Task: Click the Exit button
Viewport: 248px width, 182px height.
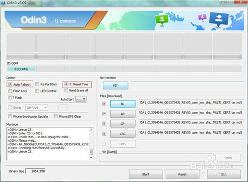Action: coord(224,174)
